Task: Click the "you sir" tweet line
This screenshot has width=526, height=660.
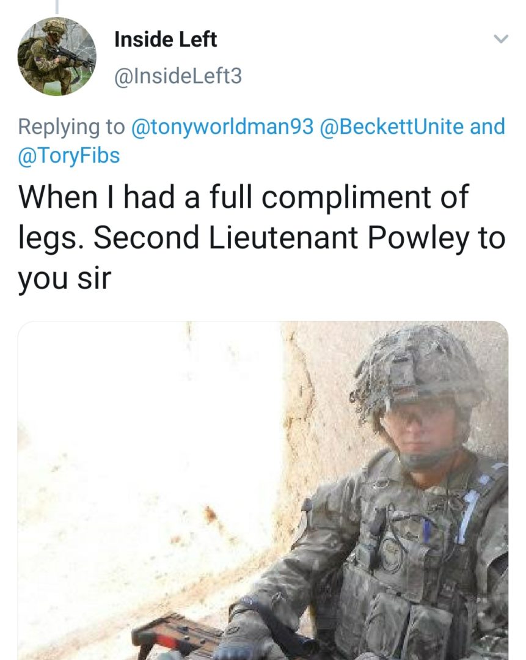Action: [x=64, y=279]
